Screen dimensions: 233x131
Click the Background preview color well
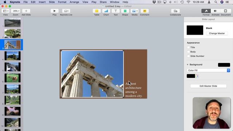224,65
